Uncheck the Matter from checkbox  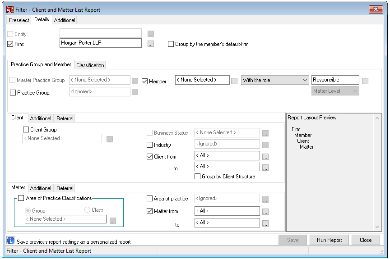149,211
